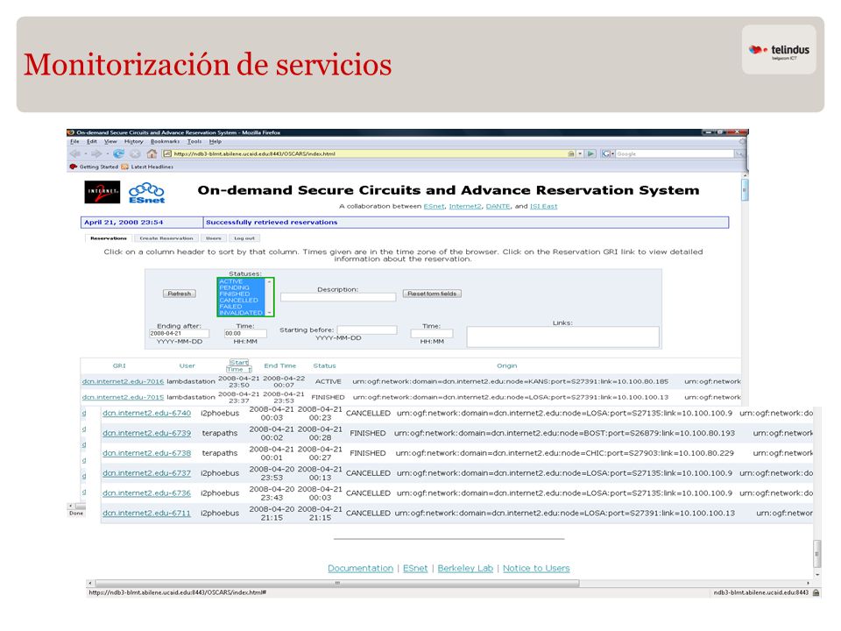The image size is (841, 631).
Task: Click the Firefox icon in title bar
Action: click(x=71, y=132)
